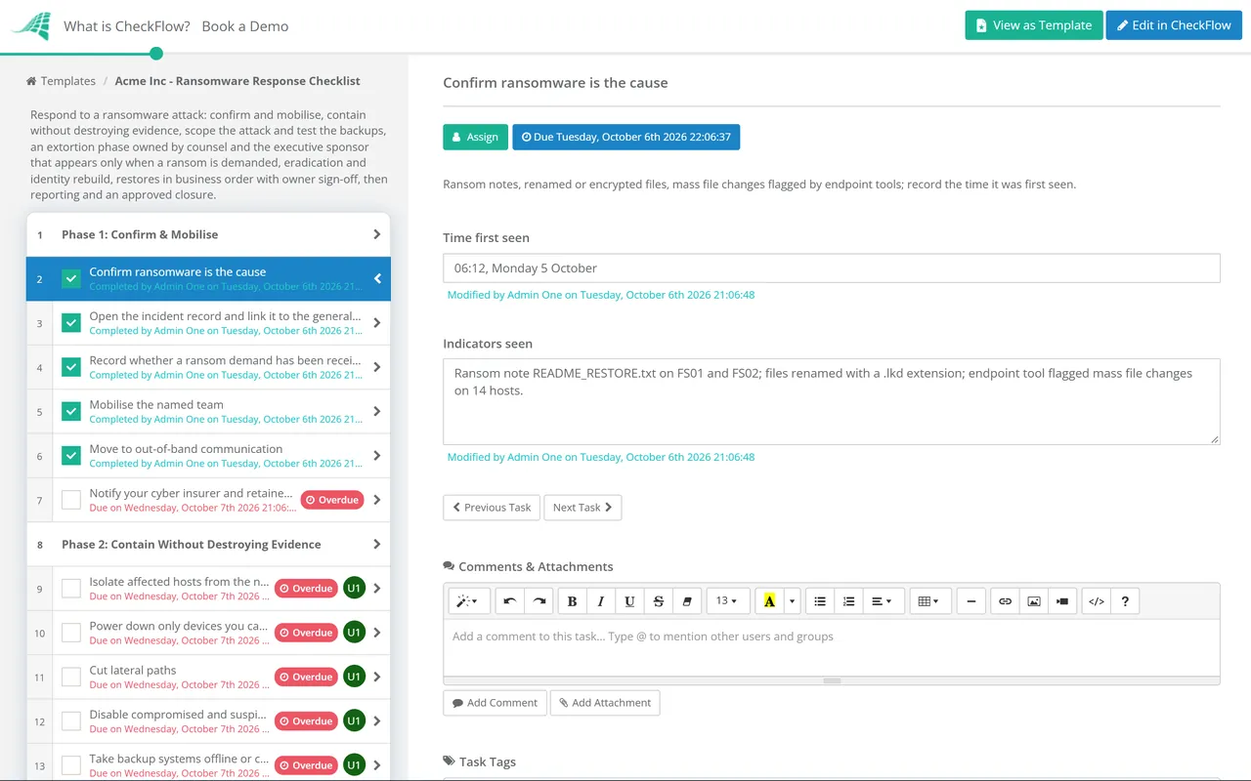Check the 'Notify your cyber insurer' checkbox

[71, 500]
